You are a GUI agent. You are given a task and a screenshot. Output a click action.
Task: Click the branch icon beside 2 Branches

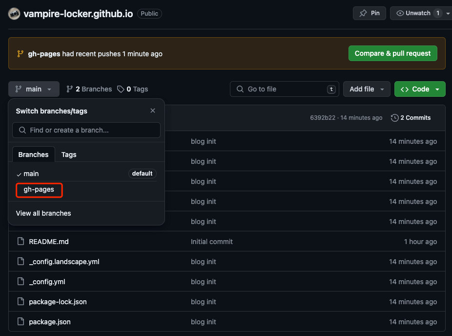tap(69, 89)
